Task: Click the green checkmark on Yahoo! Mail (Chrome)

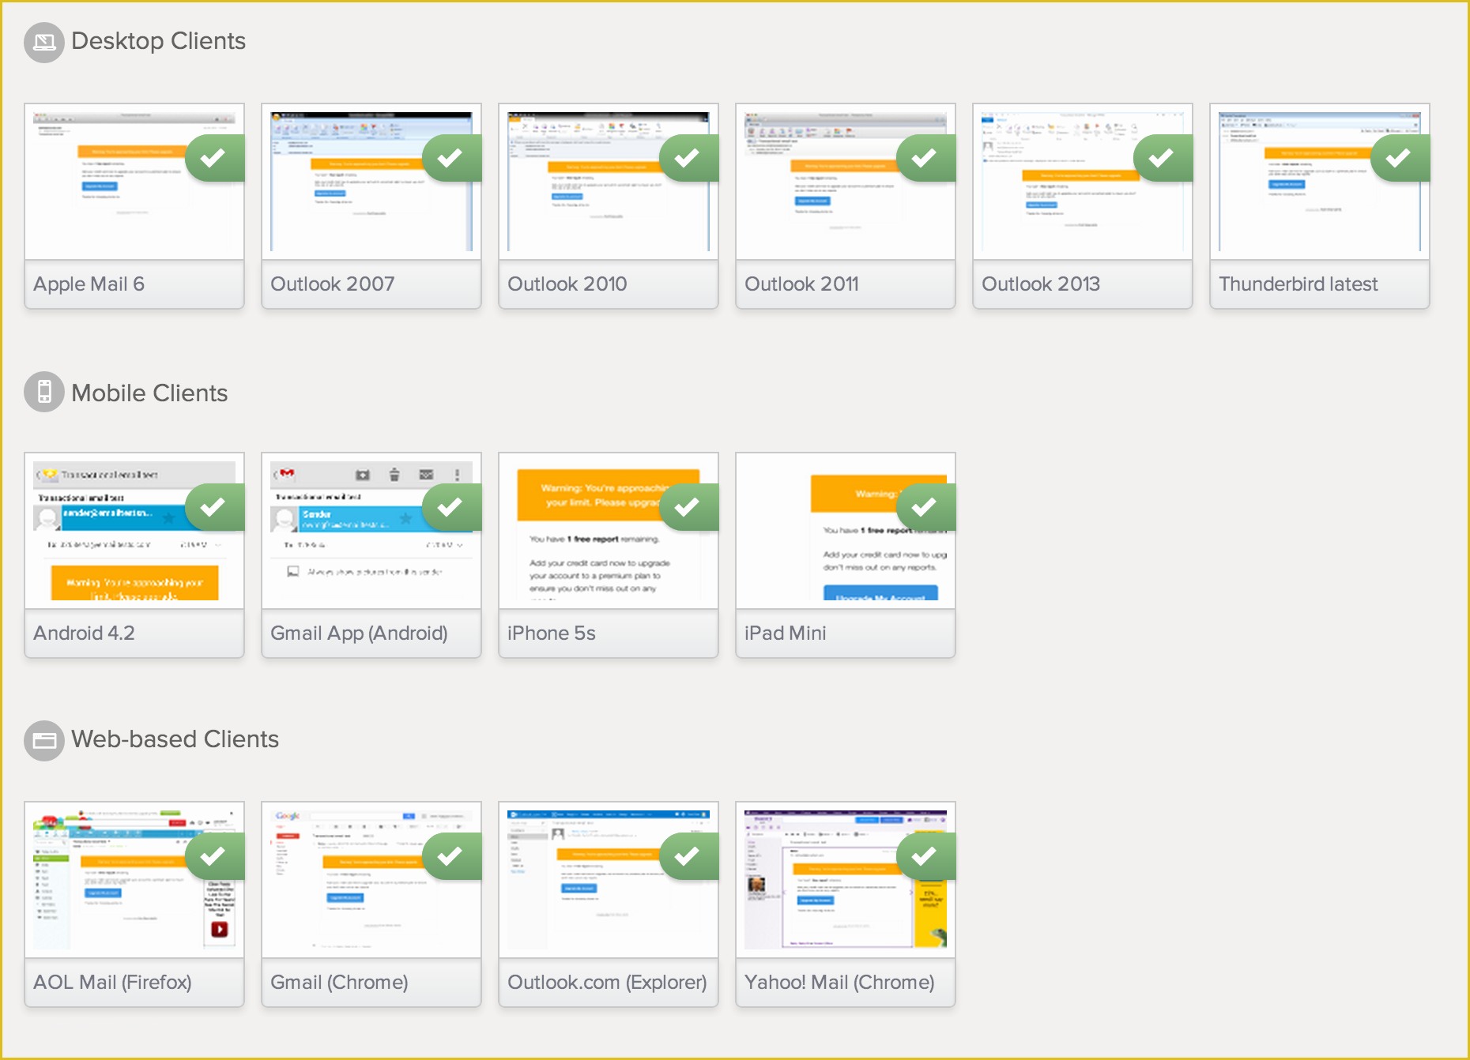Action: pyautogui.click(x=926, y=856)
